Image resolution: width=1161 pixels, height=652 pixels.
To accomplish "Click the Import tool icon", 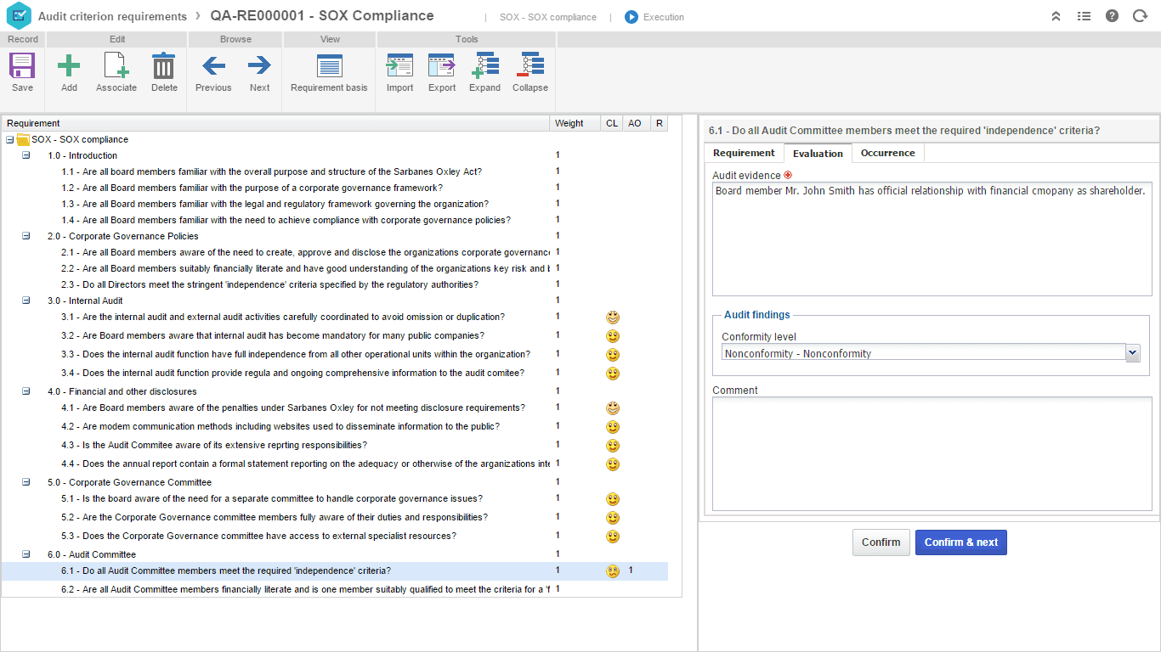I will click(399, 66).
